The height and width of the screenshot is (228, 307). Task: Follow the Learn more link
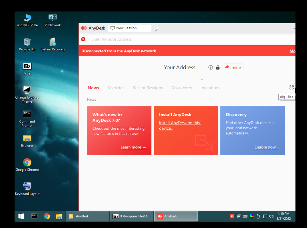point(133,147)
